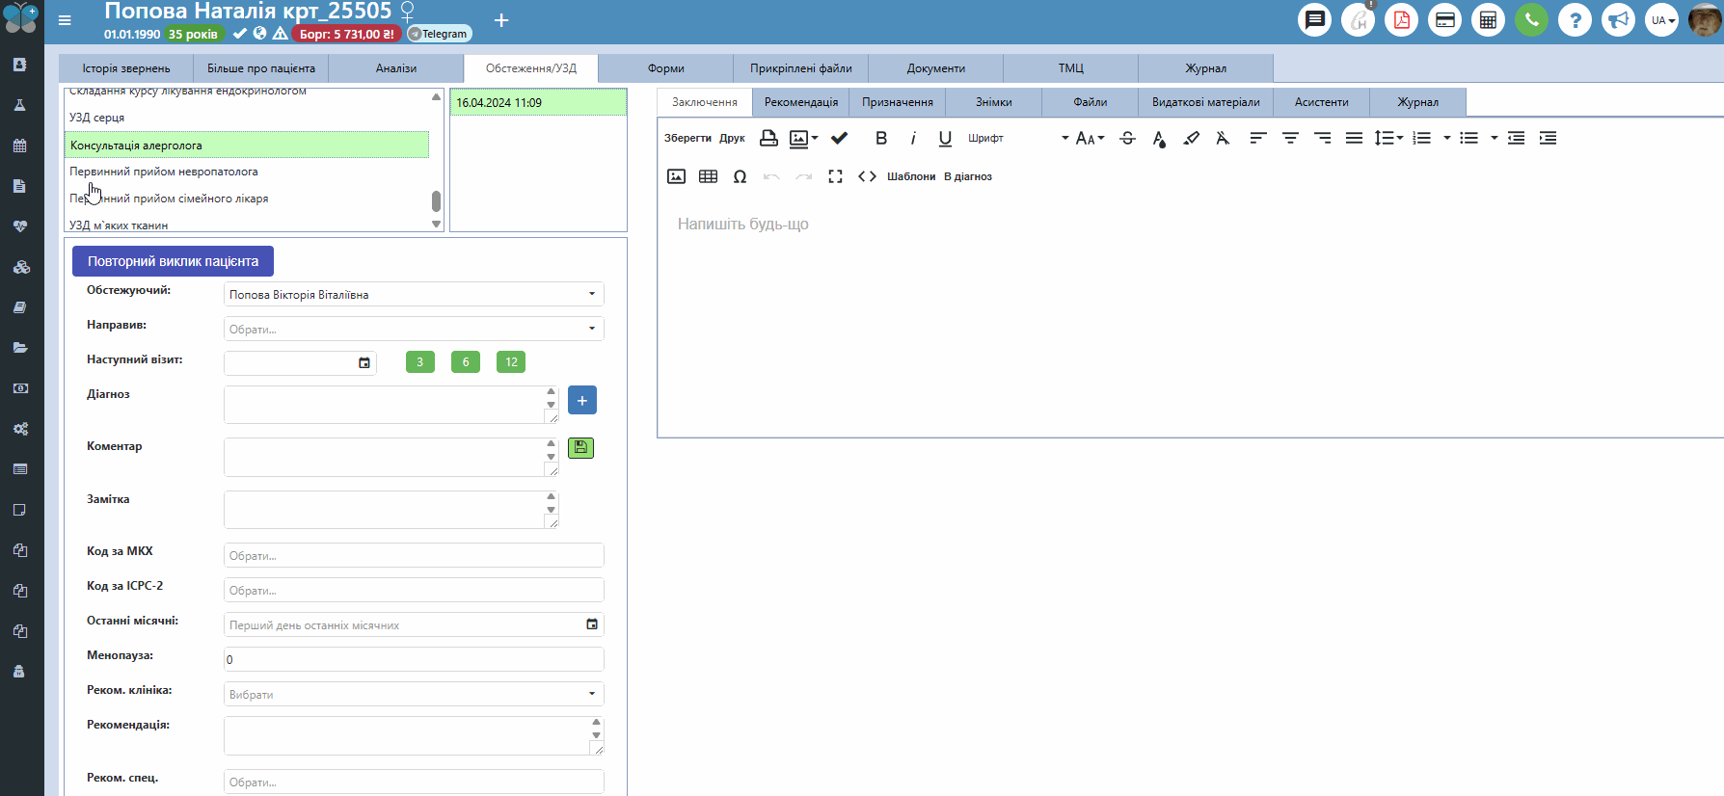Add a diagnosis with blue plus button
1724x796 pixels.
(x=582, y=400)
